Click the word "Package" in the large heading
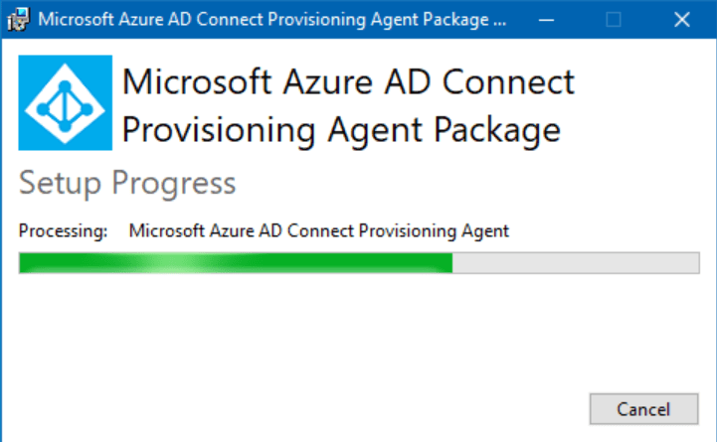 point(497,131)
